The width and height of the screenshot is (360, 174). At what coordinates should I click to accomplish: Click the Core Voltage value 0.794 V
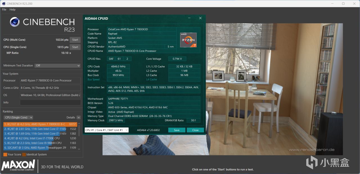pyautogui.click(x=177, y=59)
